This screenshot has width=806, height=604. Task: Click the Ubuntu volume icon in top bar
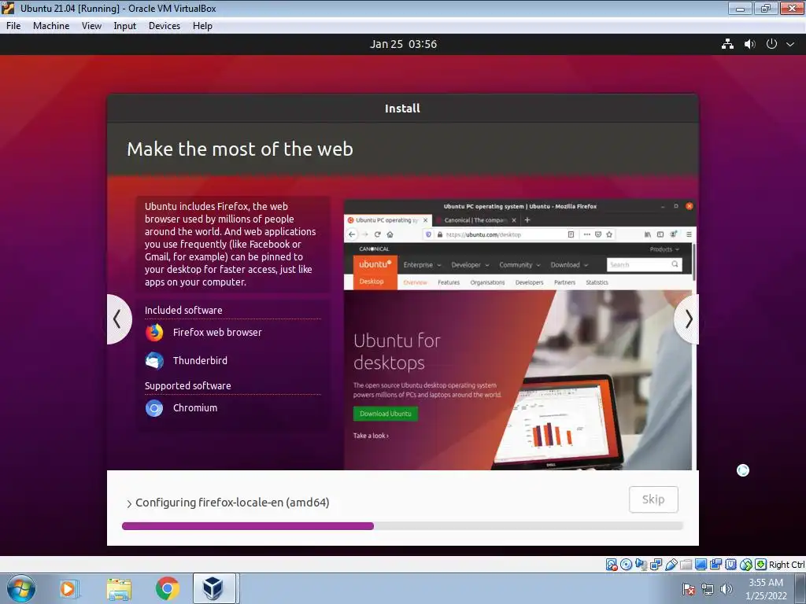(749, 44)
